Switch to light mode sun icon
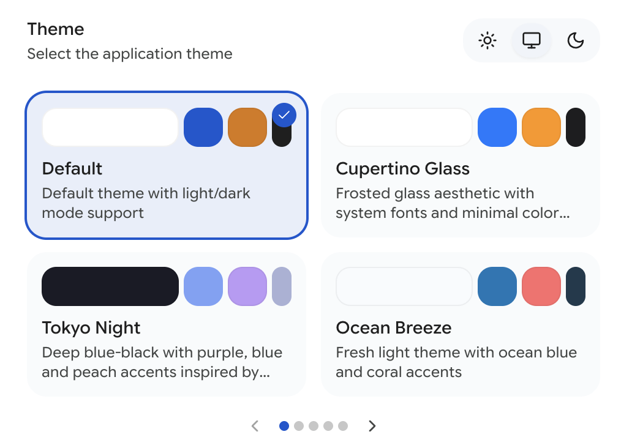Image resolution: width=621 pixels, height=448 pixels. pos(487,40)
